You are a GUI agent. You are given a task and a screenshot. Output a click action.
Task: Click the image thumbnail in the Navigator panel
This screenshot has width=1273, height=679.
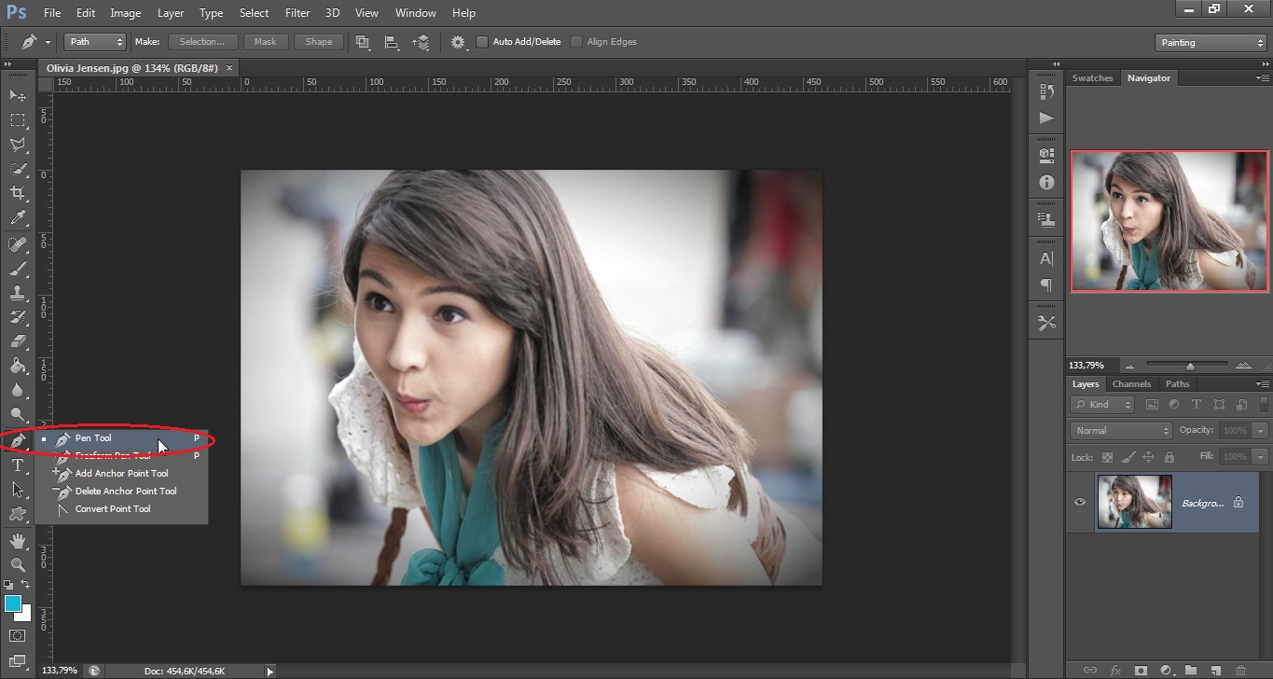coord(1169,221)
